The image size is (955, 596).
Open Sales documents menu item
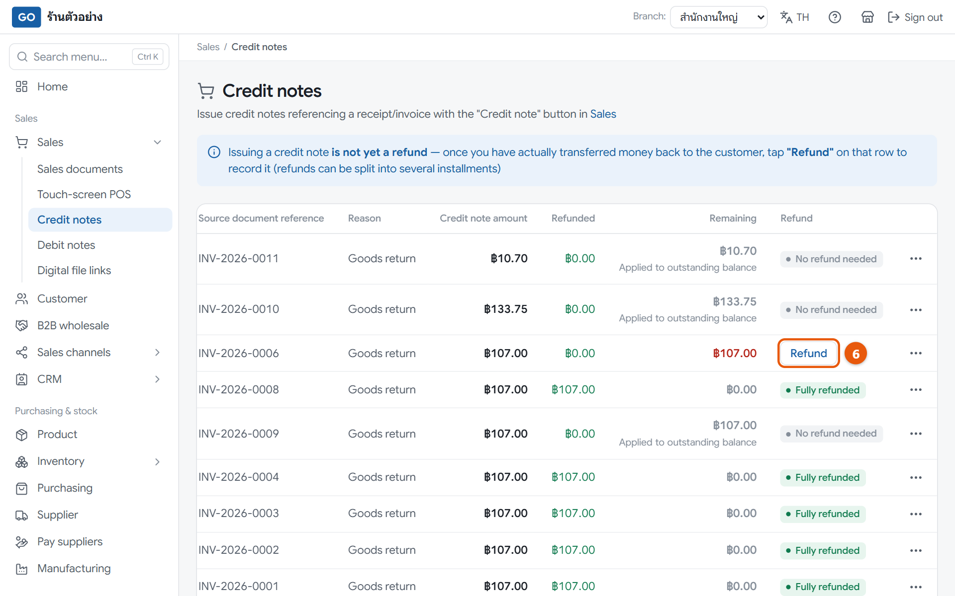point(80,169)
